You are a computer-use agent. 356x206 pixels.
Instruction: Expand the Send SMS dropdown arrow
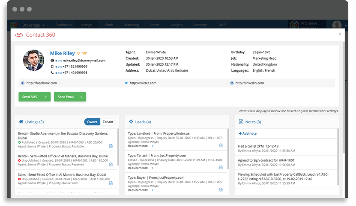pyautogui.click(x=46, y=97)
